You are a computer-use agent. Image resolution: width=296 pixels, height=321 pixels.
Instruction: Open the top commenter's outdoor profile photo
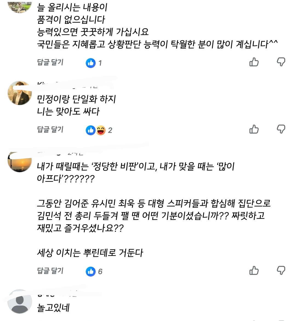tap(20, 7)
